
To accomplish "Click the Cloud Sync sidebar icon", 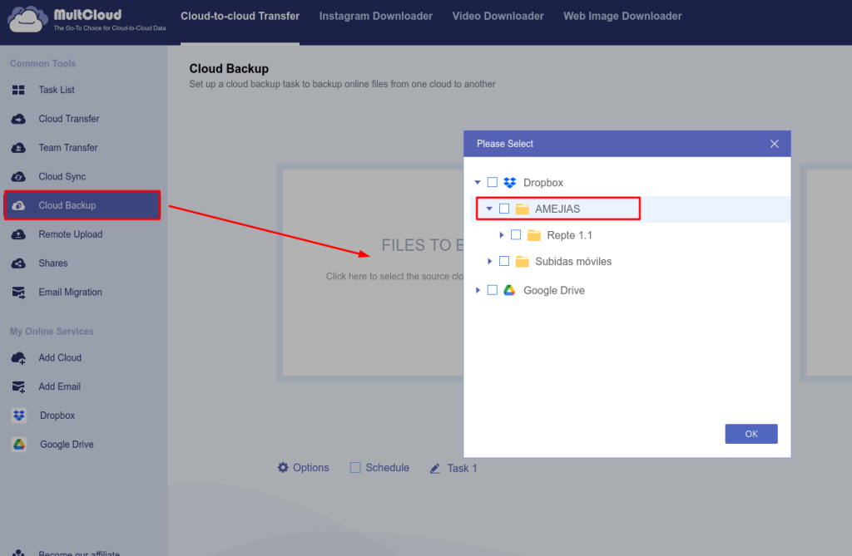I will click(18, 177).
